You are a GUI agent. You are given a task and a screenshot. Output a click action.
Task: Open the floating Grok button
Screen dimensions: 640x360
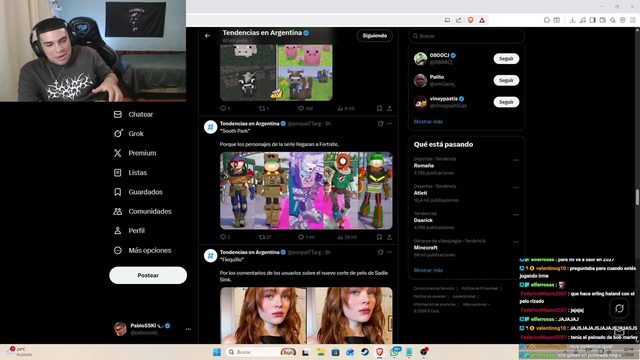coord(619,308)
